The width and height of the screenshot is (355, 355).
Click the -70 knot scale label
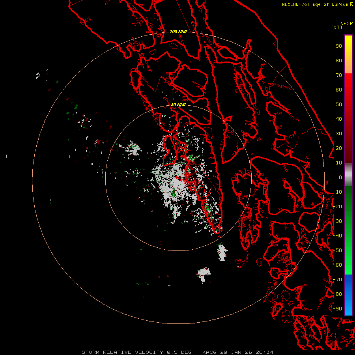click(337, 280)
